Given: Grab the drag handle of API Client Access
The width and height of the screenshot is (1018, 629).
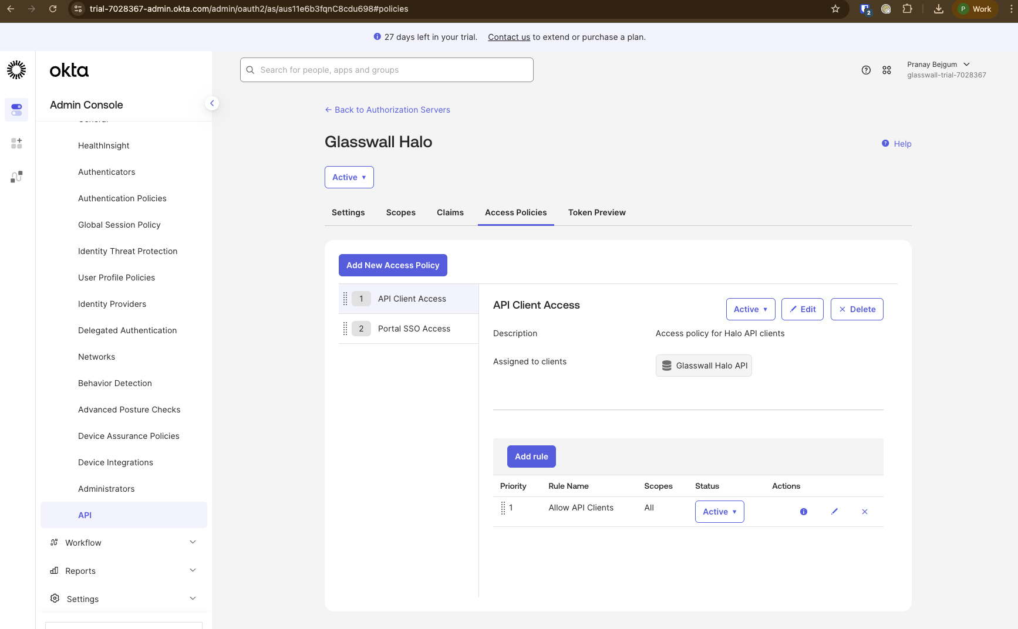Looking at the screenshot, I should [345, 299].
